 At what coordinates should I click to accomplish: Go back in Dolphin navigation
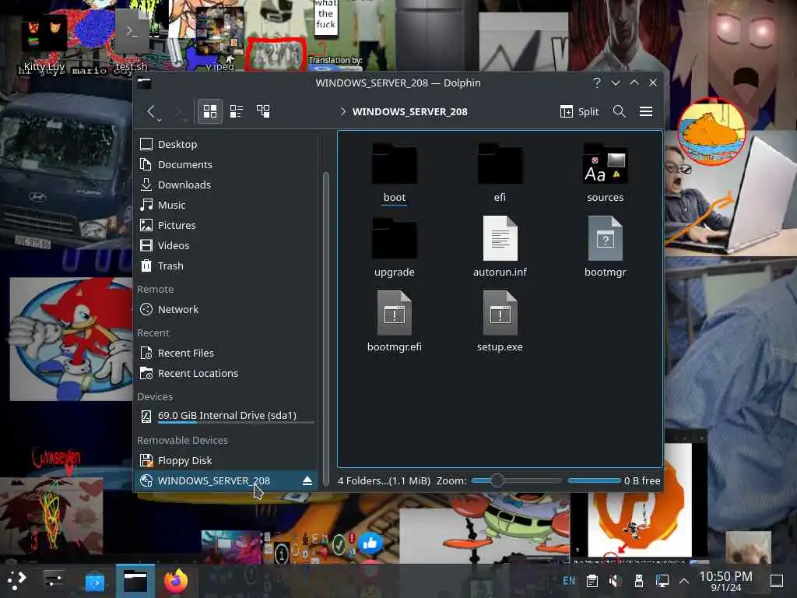(151, 111)
